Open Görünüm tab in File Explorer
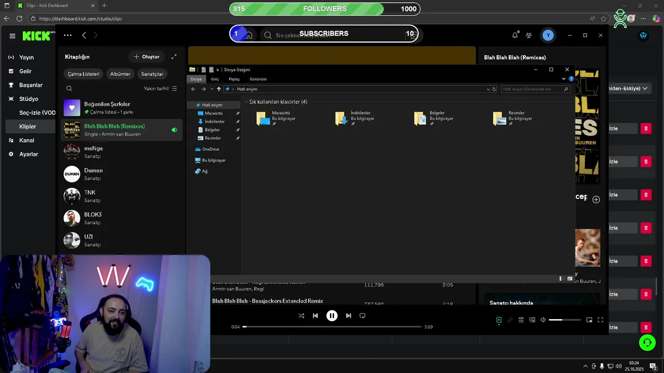Screen dimensions: 664x373 258,79
